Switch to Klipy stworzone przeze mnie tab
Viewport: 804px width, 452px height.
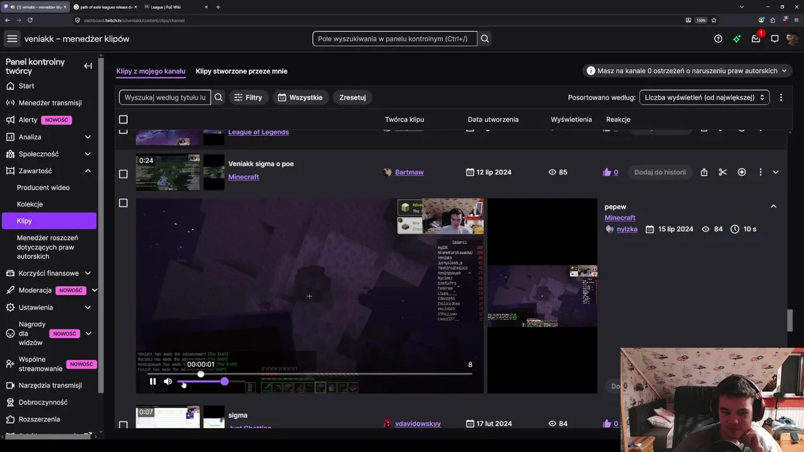241,71
